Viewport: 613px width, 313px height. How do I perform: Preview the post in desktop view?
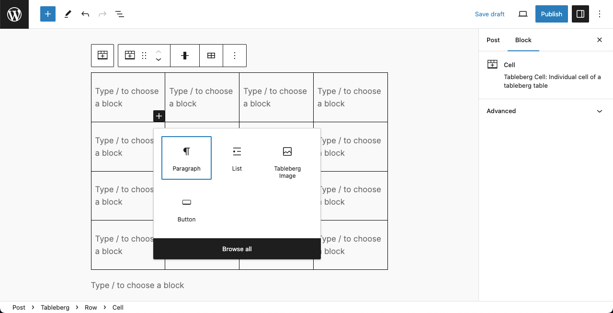click(x=522, y=14)
